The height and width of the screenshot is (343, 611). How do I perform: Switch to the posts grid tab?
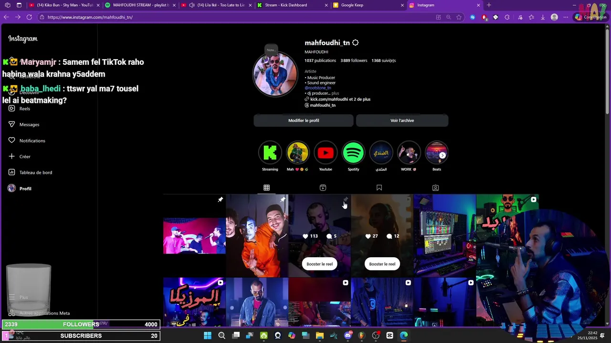[x=266, y=188]
